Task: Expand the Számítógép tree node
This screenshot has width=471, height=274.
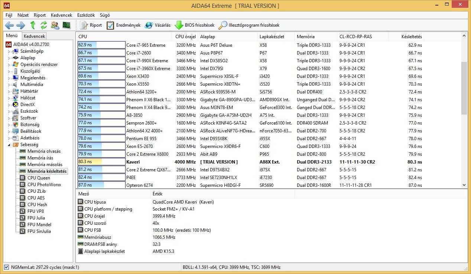Action: [x=9, y=51]
